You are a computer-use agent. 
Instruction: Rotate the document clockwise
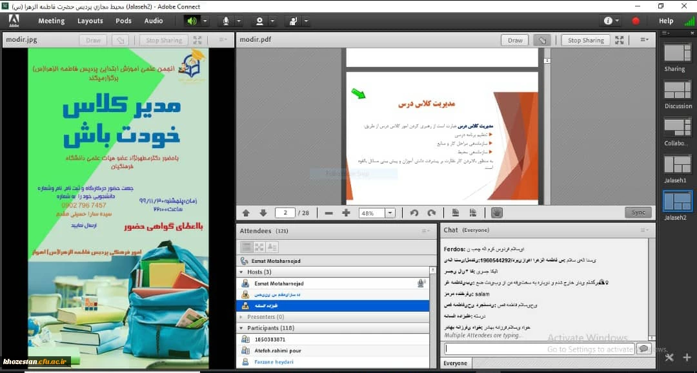[431, 213]
